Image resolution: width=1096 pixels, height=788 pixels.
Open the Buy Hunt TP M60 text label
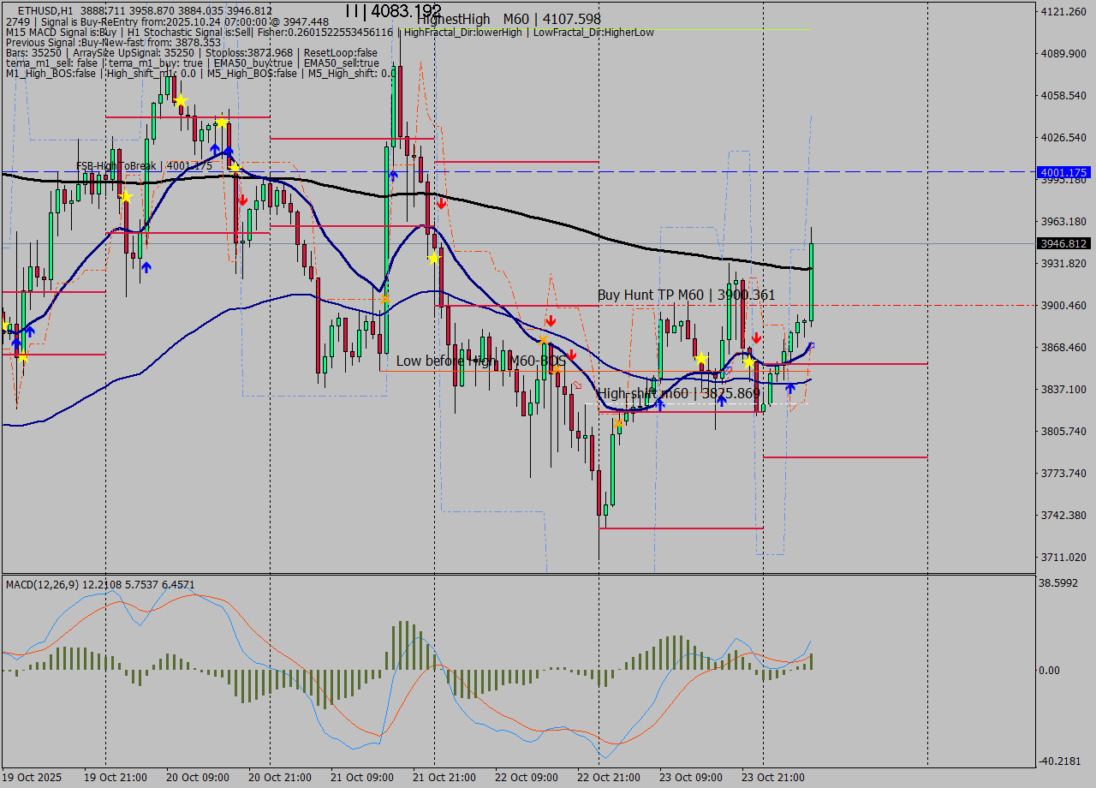point(685,295)
